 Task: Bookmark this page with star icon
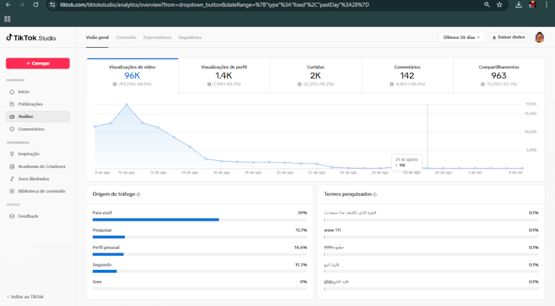click(x=499, y=5)
